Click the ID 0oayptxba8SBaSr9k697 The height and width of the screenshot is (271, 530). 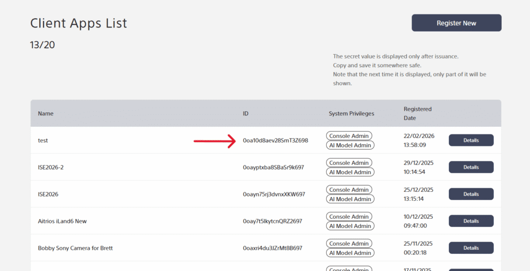pyautogui.click(x=273, y=168)
